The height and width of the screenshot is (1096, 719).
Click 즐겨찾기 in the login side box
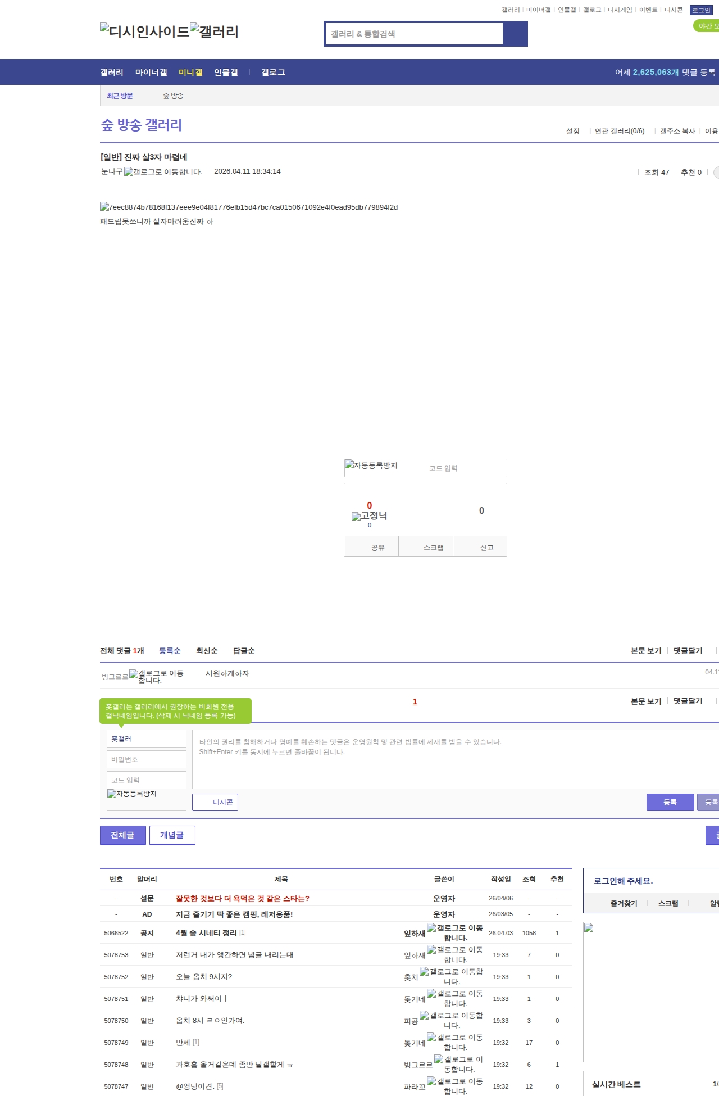coord(624,903)
